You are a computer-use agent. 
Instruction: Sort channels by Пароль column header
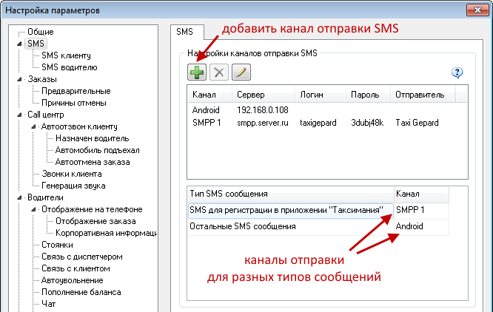(368, 95)
